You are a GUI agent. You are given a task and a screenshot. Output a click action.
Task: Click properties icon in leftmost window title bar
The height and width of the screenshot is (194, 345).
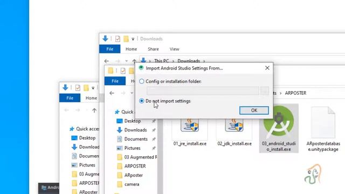pyautogui.click(x=78, y=88)
